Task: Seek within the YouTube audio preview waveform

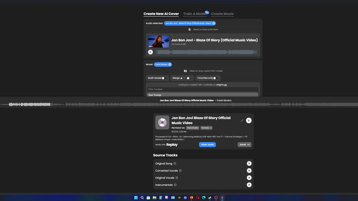Action: [x=206, y=52]
